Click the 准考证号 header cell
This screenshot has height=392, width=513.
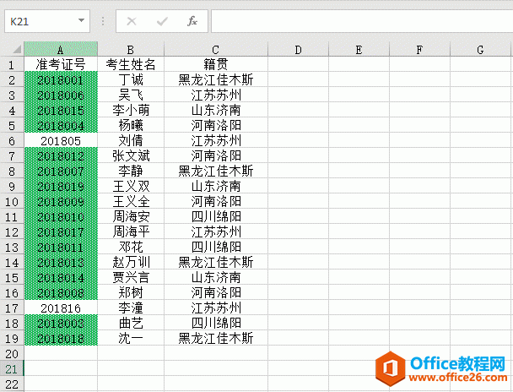[x=61, y=64]
